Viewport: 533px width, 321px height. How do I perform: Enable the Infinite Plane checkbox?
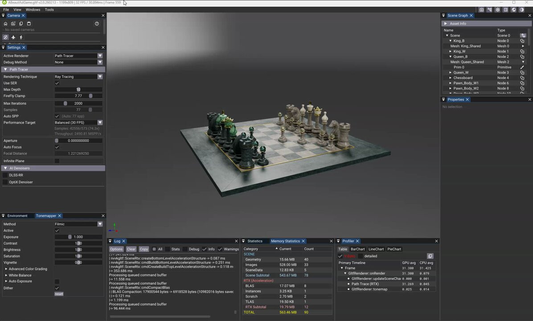(57, 161)
